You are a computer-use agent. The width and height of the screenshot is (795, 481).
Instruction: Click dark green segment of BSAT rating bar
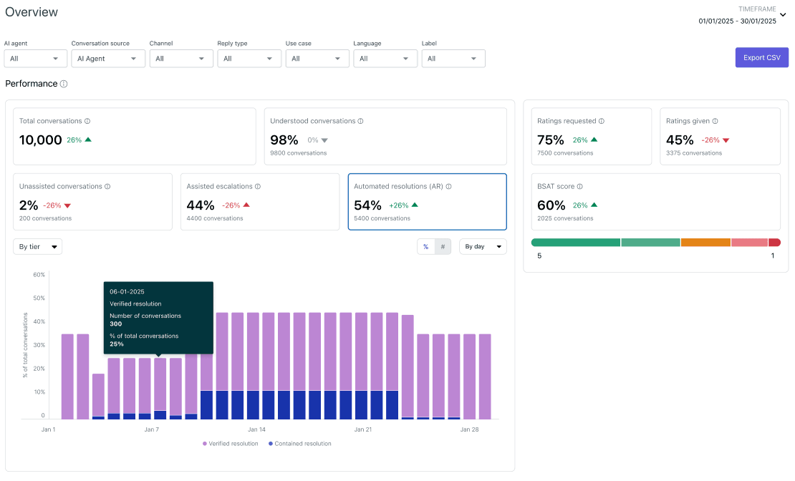point(575,243)
